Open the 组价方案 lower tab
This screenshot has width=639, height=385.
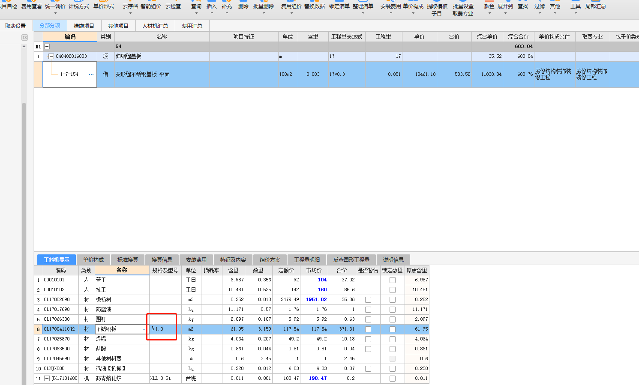270,260
